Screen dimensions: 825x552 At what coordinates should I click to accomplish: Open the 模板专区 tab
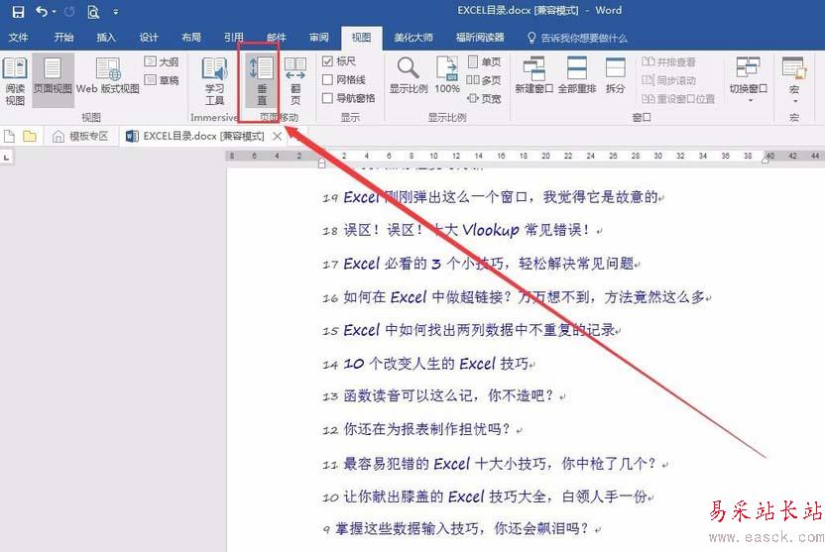80,137
